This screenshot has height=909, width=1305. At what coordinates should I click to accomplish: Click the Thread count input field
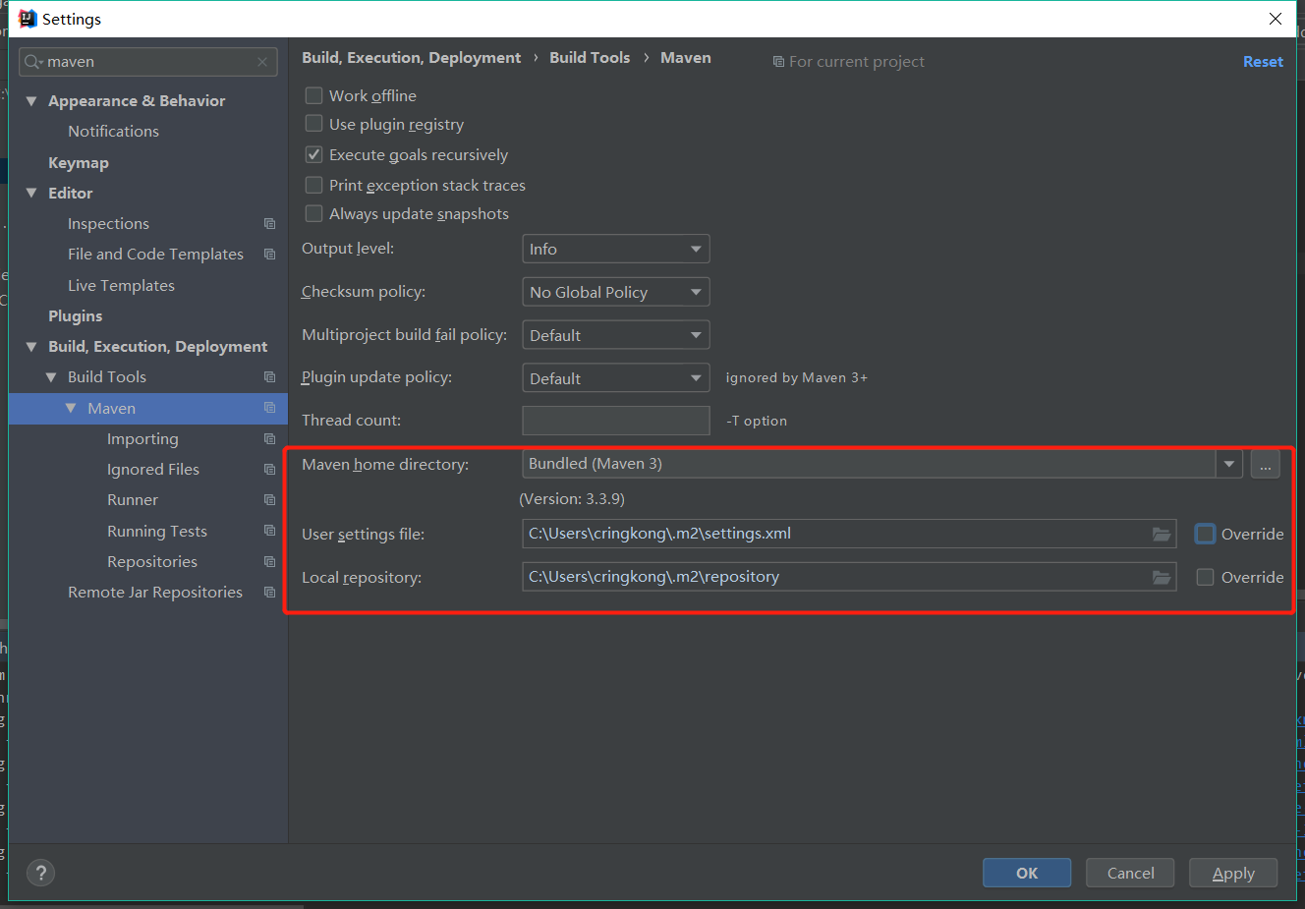click(x=616, y=421)
